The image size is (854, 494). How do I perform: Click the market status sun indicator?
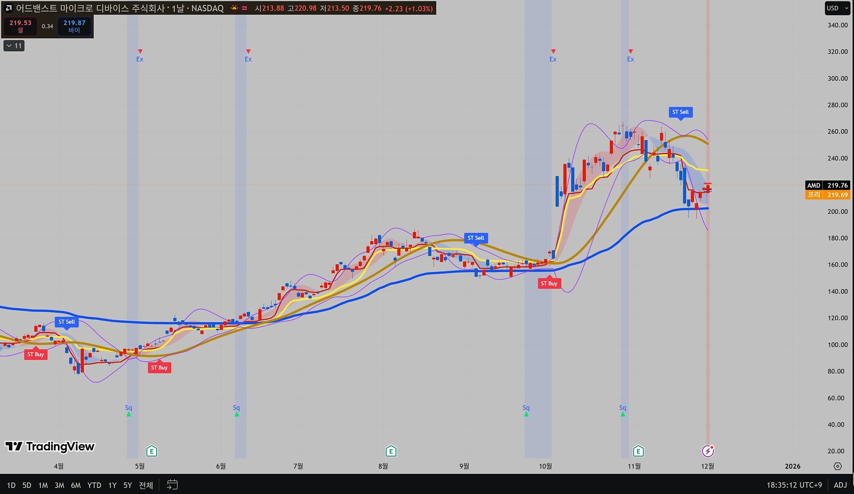pos(234,8)
